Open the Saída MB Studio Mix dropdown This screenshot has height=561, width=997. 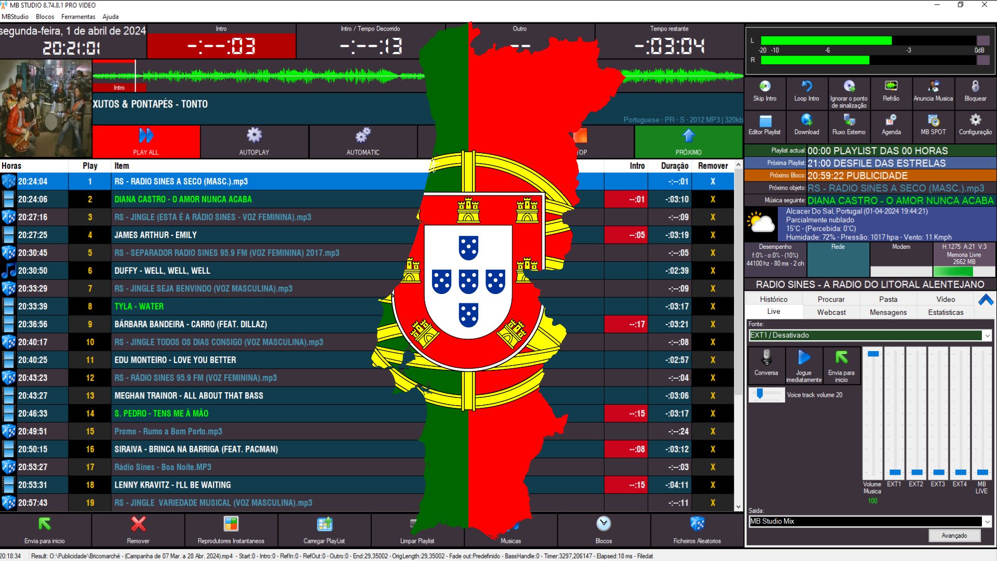click(x=870, y=522)
